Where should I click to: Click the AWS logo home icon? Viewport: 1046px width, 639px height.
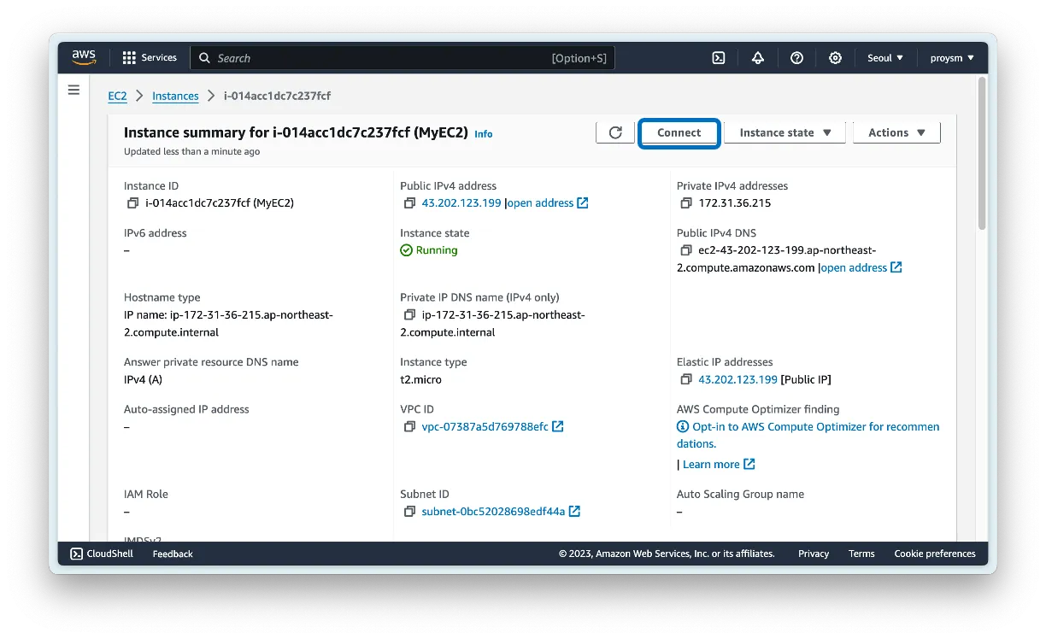pyautogui.click(x=84, y=57)
